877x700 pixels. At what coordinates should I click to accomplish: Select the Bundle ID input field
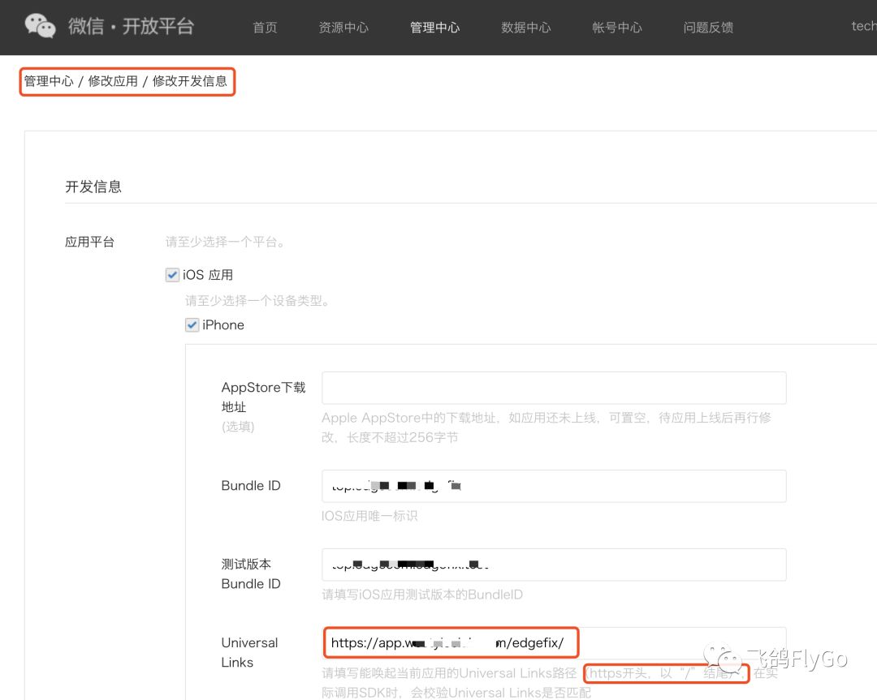(554, 486)
